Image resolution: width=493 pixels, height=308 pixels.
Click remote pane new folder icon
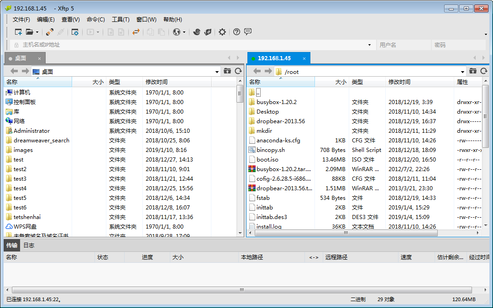(473, 71)
